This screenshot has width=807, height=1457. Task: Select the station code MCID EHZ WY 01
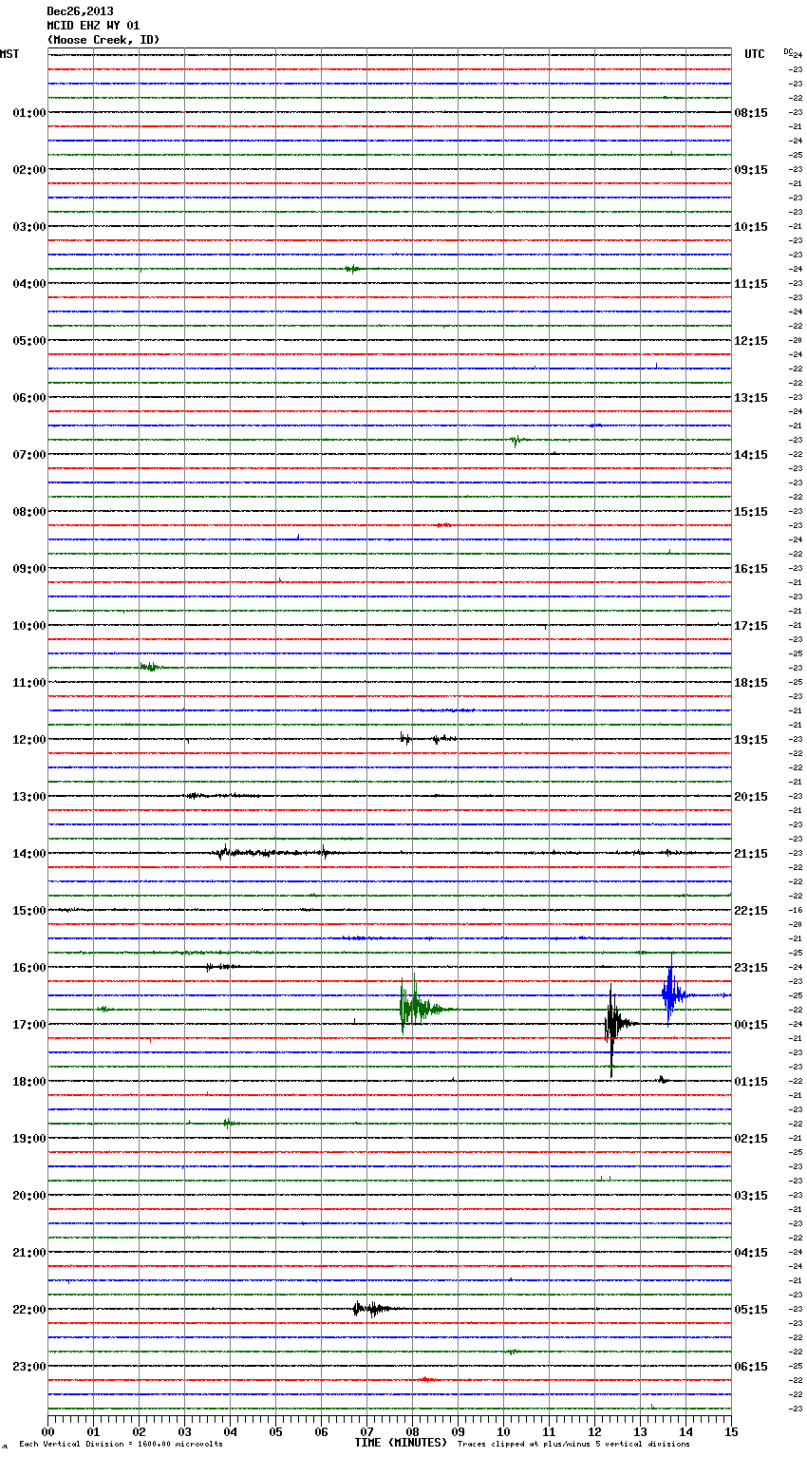93,26
